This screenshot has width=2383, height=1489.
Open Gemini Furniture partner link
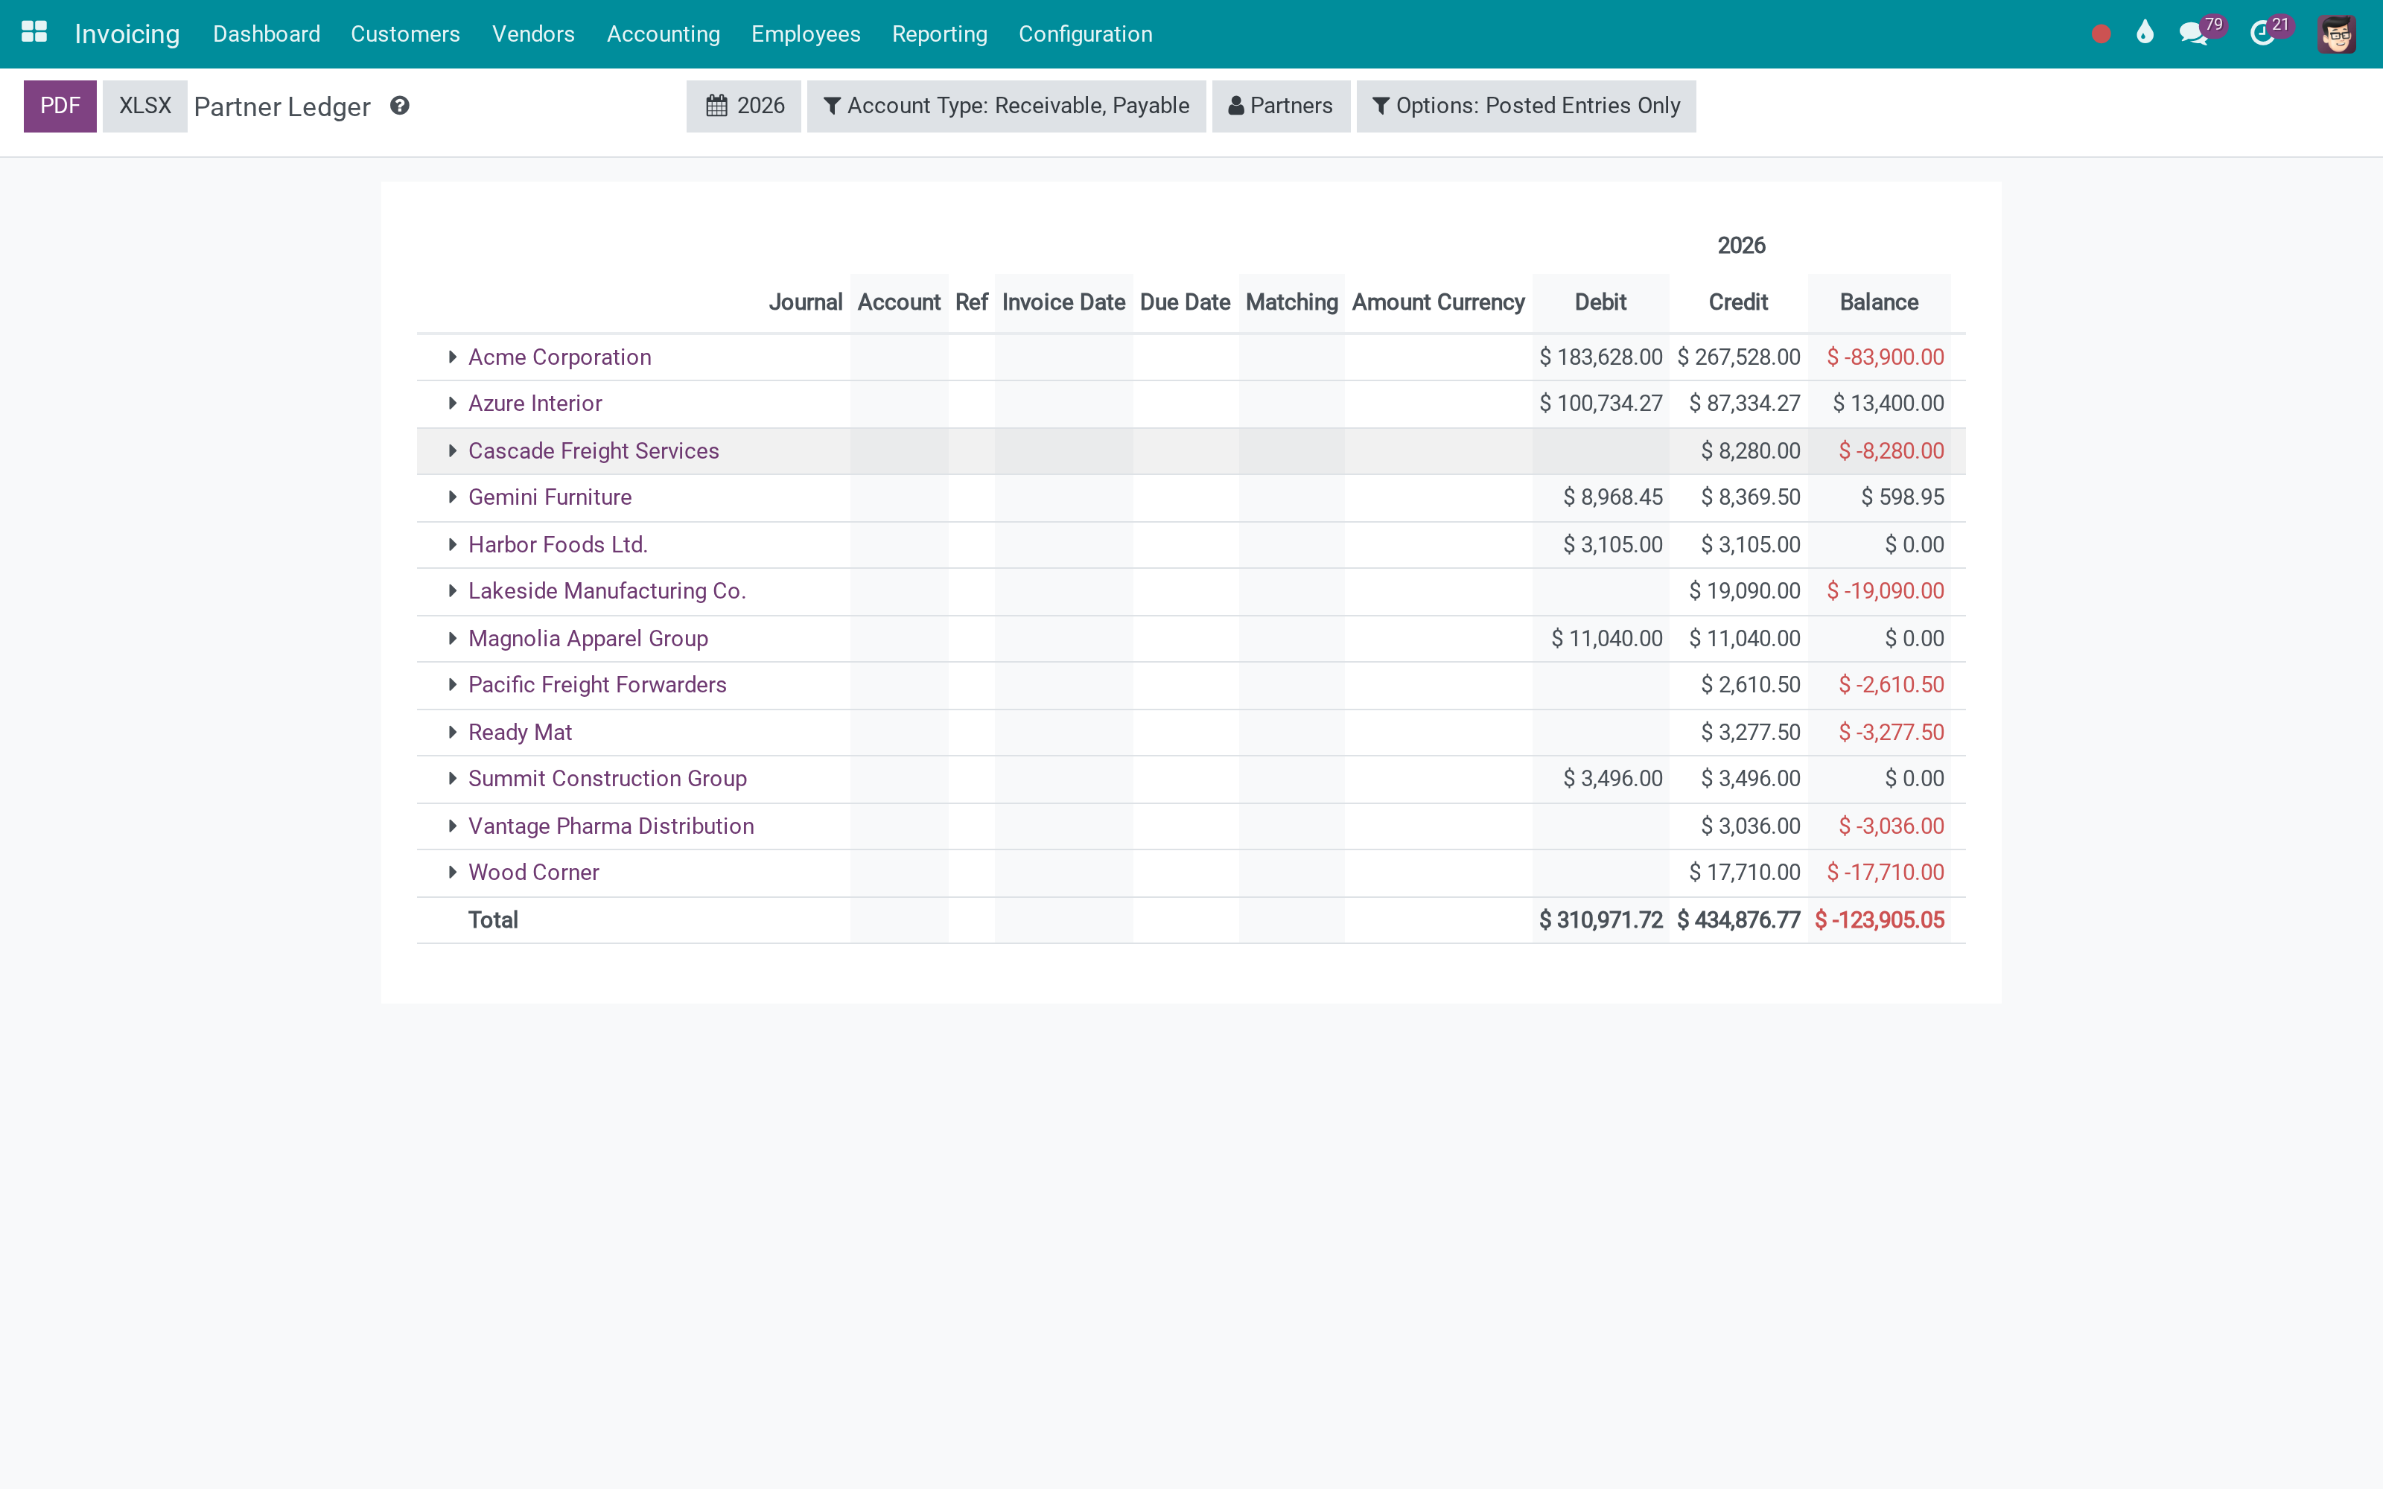pyautogui.click(x=550, y=497)
